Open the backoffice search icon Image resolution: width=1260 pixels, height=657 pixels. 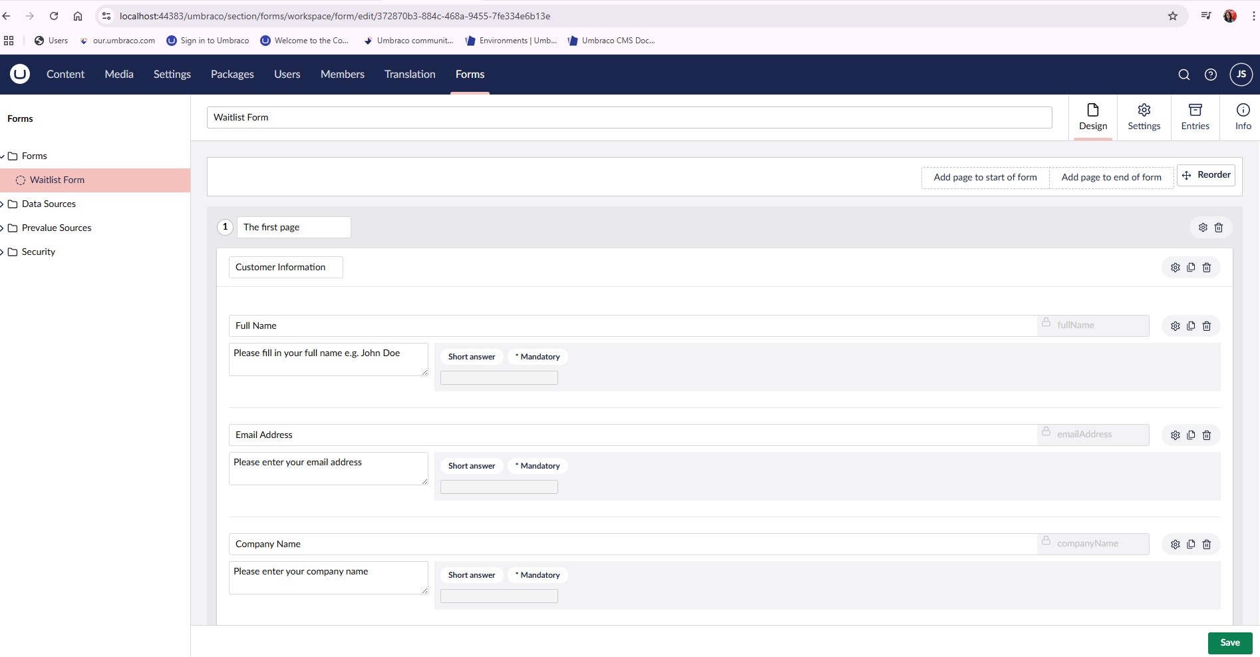pos(1184,75)
